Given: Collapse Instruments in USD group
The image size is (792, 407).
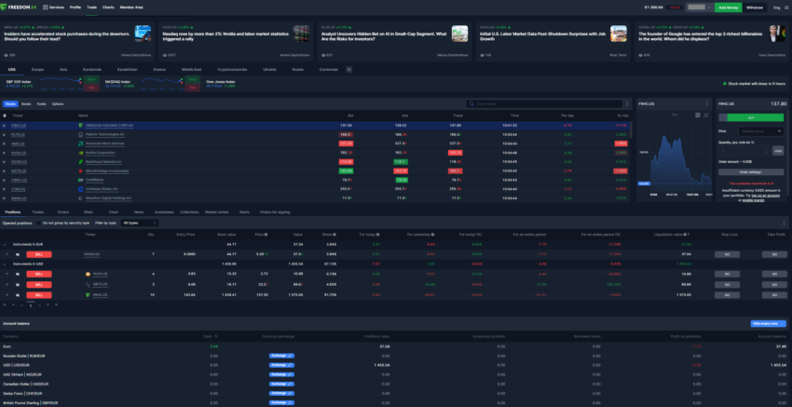Looking at the screenshot, I should pyautogui.click(x=5, y=265).
